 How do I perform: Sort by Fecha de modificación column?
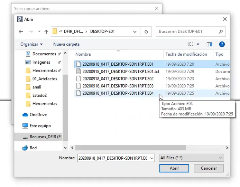coord(186,54)
